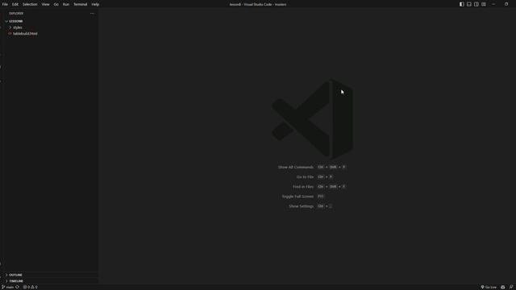The height and width of the screenshot is (290, 516).
Task: Toggle primary side bar layout icon
Action: click(462, 4)
